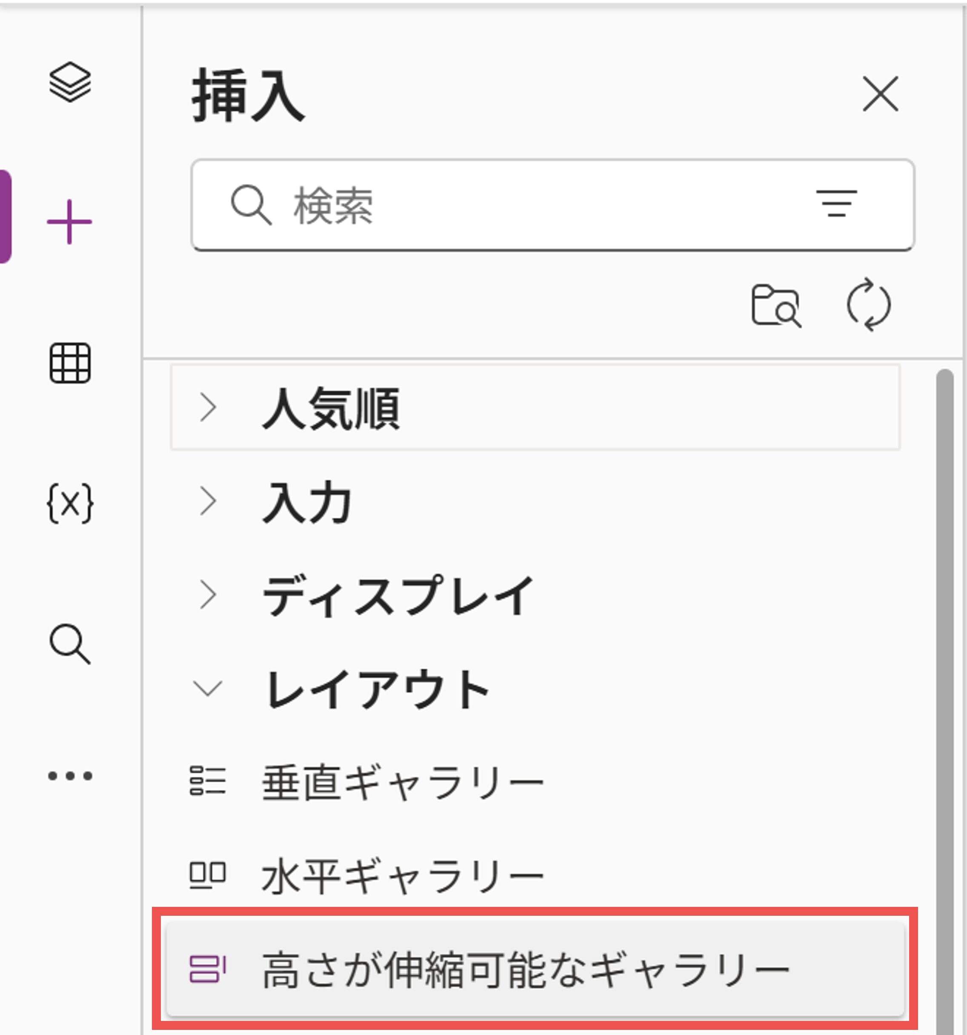Open the Variables {x} icon
The image size is (967, 1035).
[70, 503]
